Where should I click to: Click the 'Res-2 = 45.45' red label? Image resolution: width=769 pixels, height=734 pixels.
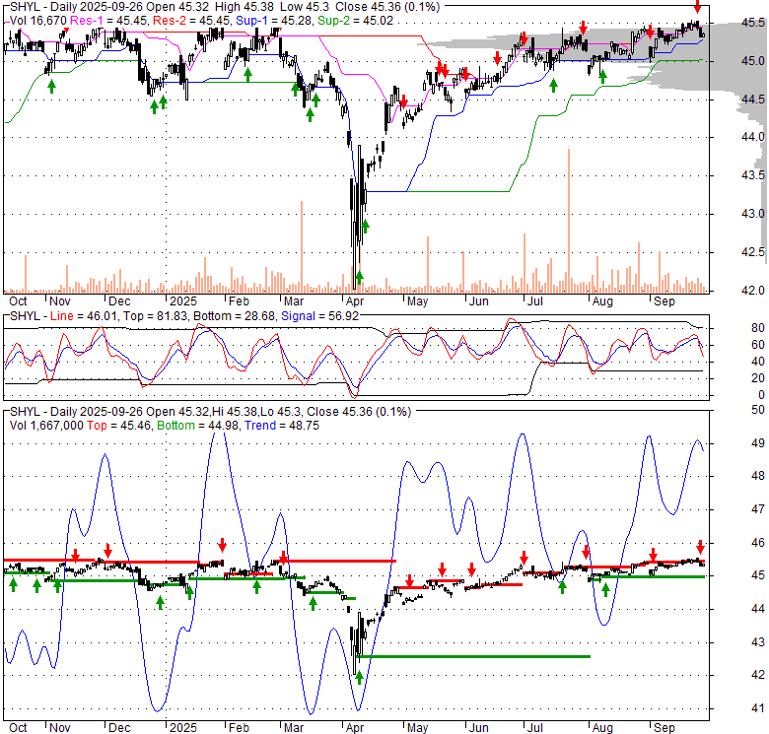[191, 21]
